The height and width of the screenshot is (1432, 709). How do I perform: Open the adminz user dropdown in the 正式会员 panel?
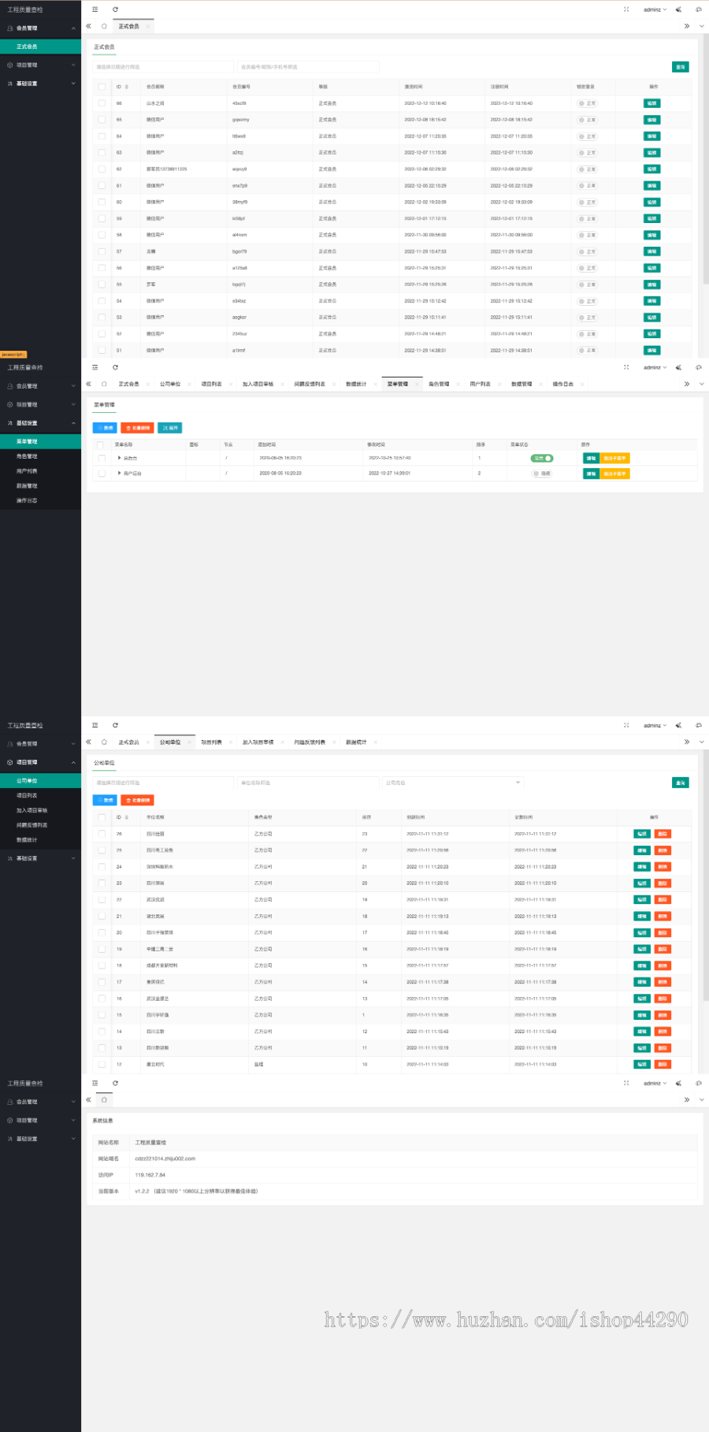click(x=655, y=9)
